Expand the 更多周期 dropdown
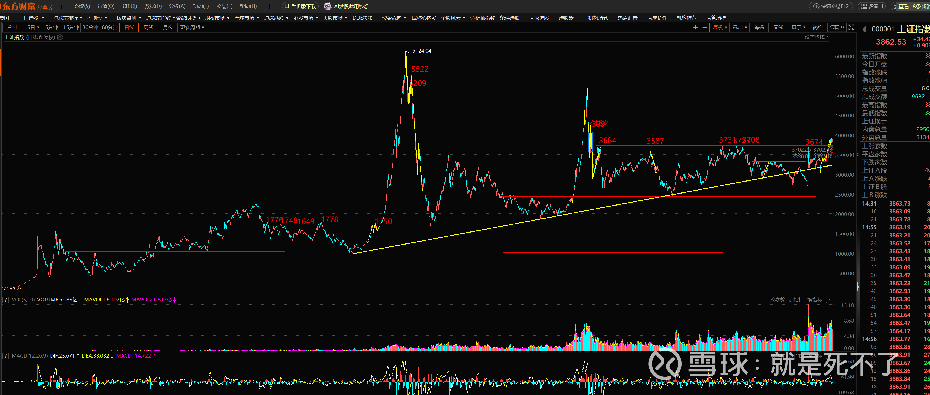 (192, 27)
